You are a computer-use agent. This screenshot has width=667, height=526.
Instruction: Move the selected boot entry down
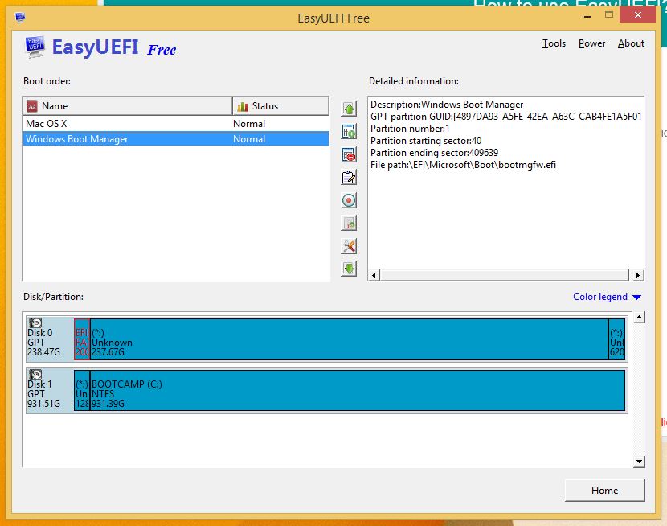(349, 269)
